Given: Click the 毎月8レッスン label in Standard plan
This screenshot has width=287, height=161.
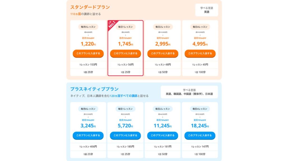Looking at the screenshot, I should (88, 27).
